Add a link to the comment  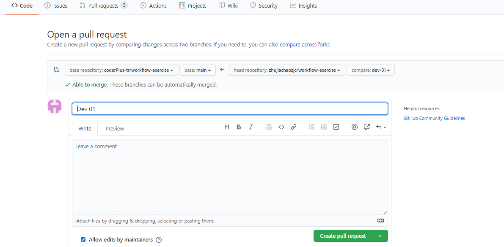coord(294,127)
